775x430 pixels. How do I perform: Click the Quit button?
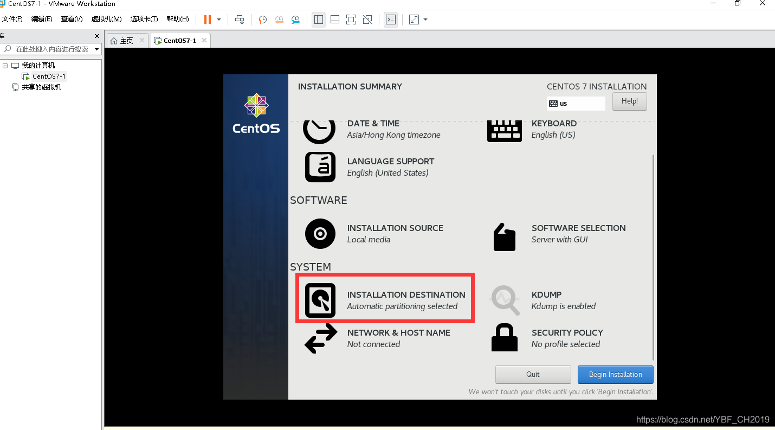(x=533, y=374)
